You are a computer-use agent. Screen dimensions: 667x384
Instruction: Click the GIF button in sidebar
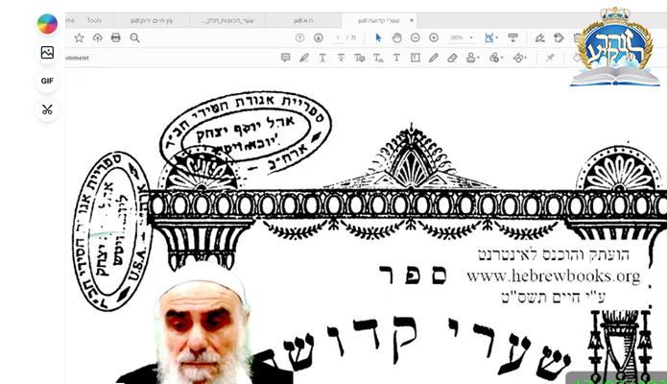click(x=46, y=81)
